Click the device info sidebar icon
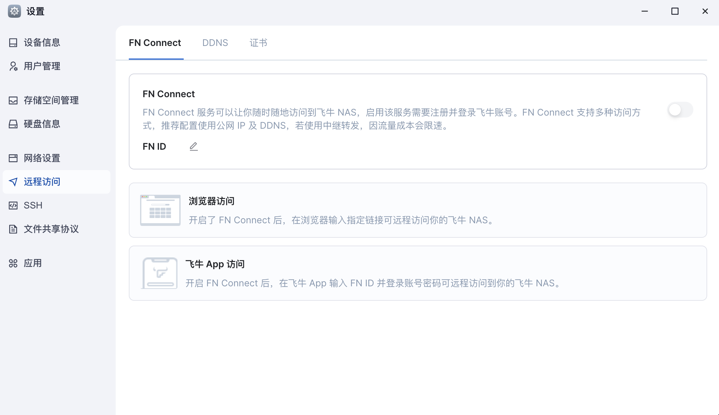This screenshot has height=415, width=719. pos(13,43)
